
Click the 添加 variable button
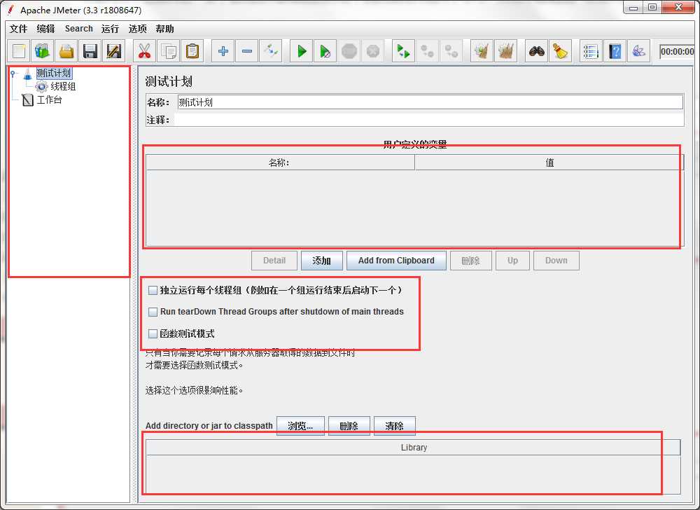[x=322, y=261]
